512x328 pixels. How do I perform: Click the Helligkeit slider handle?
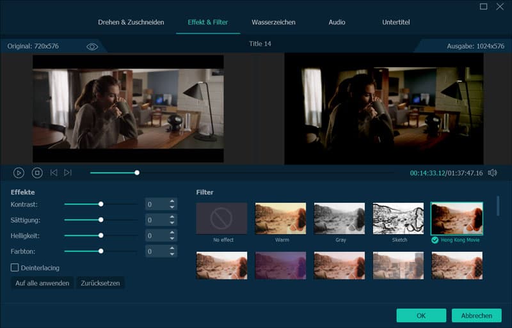click(x=101, y=235)
